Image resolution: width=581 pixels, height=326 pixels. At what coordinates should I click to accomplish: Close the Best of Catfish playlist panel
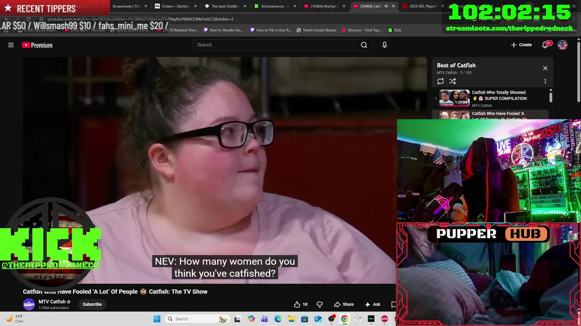545,68
